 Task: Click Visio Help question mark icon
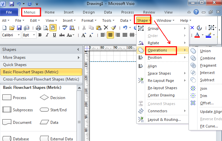[x=196, y=12]
